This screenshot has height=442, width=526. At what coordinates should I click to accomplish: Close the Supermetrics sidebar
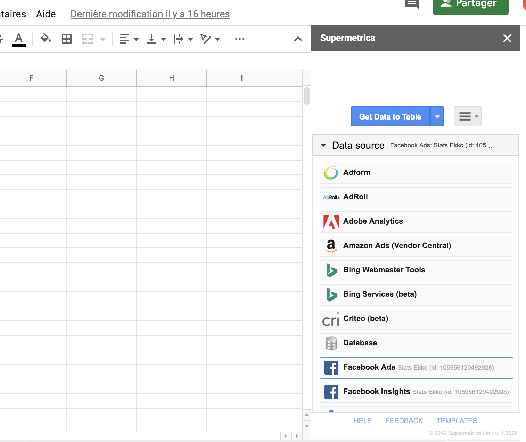[x=507, y=38]
